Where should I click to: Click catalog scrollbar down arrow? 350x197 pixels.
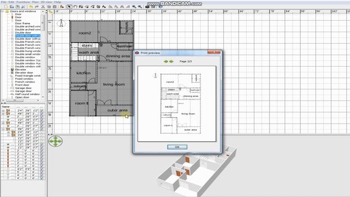43,97
